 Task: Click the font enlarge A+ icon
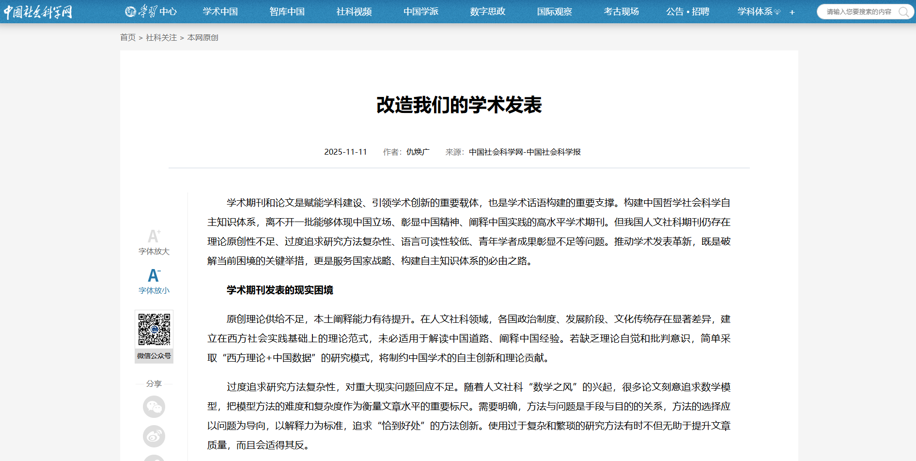tap(154, 237)
